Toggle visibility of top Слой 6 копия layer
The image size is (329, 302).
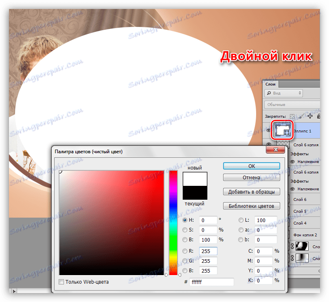pyautogui.click(x=268, y=144)
